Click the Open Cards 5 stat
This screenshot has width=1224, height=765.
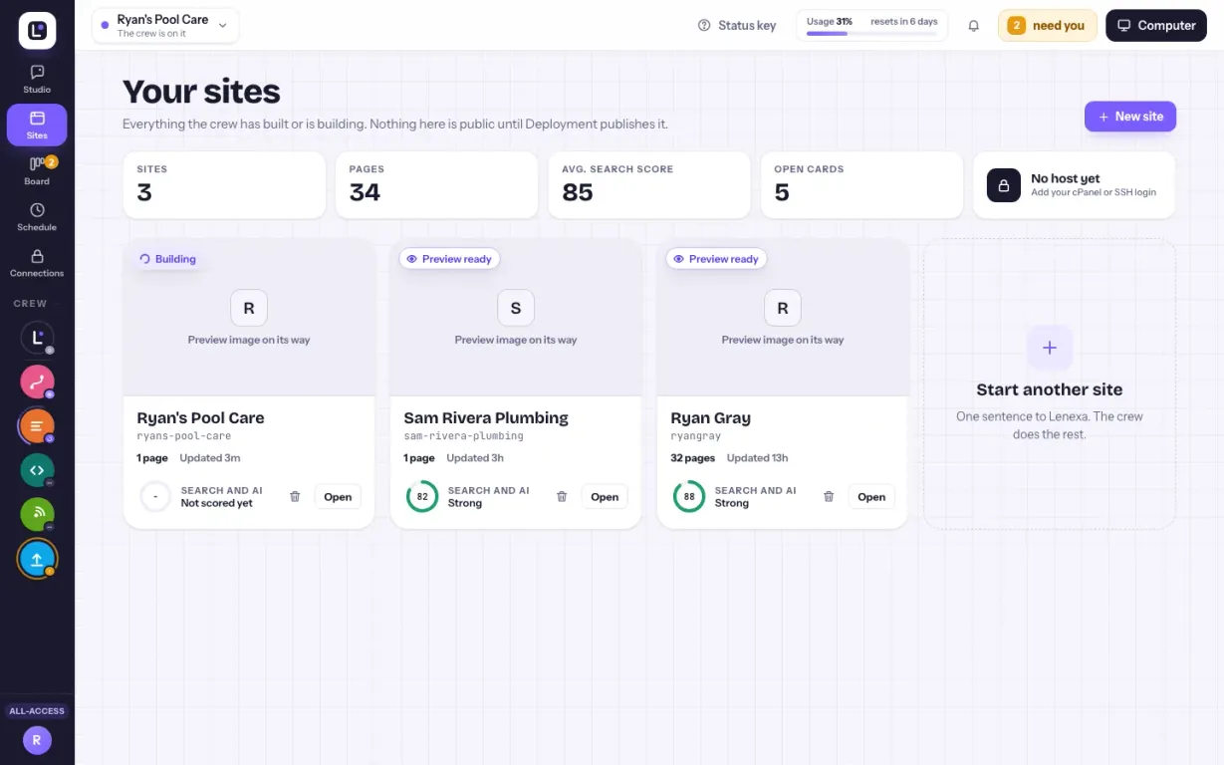click(861, 185)
